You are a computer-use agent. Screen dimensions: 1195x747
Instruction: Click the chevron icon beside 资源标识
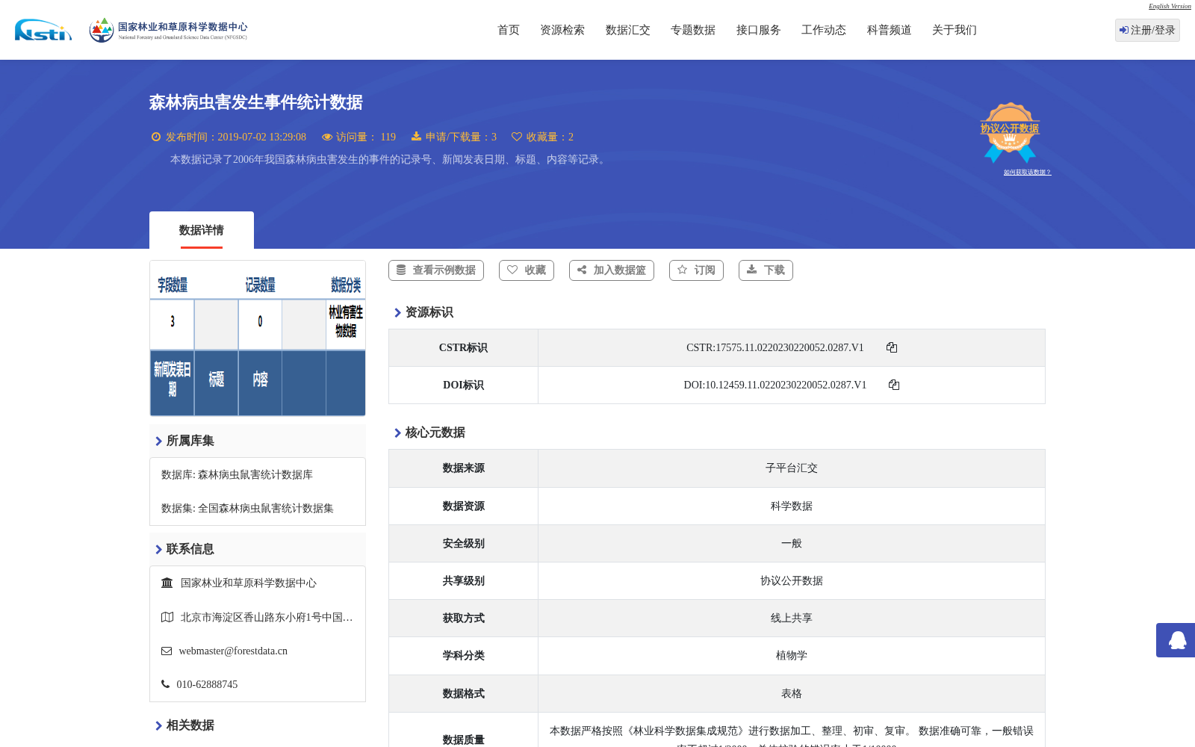coord(397,312)
